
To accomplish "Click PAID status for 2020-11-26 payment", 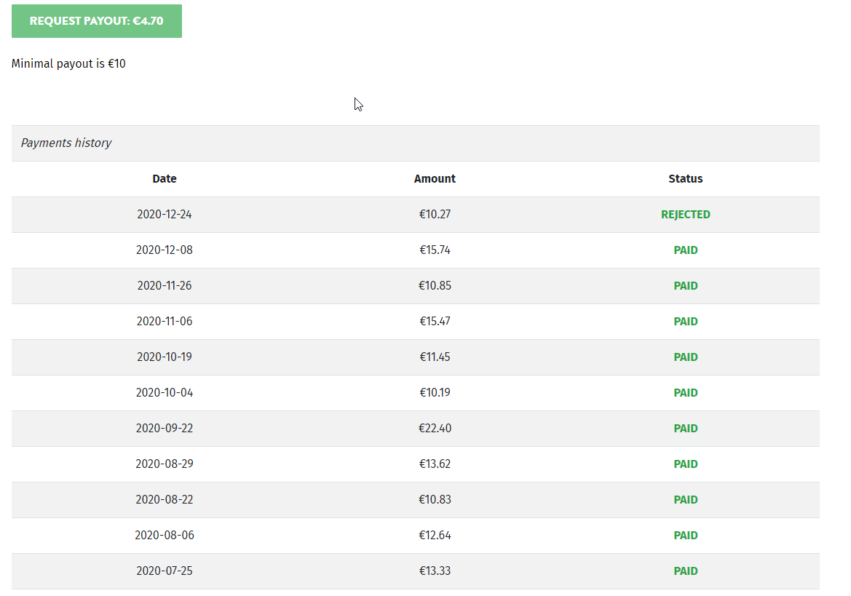I will 685,286.
